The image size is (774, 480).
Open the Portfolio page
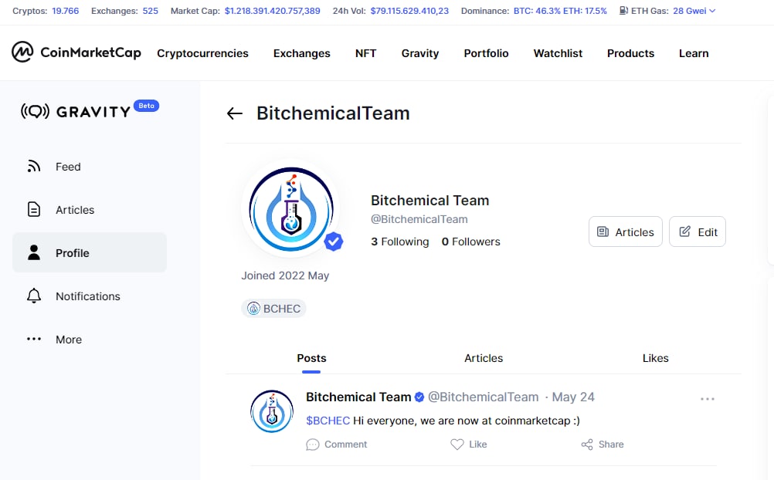coord(486,53)
